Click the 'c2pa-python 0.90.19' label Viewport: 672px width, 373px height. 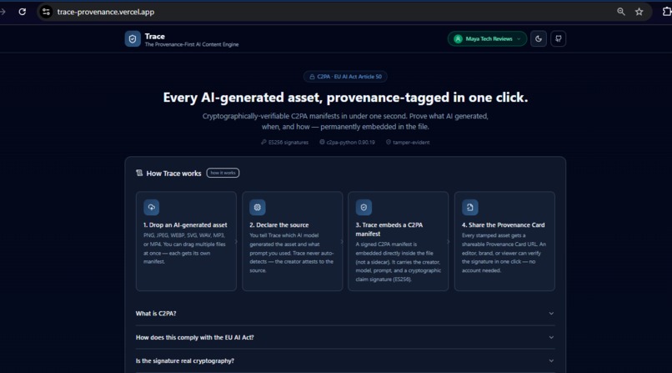coord(350,143)
